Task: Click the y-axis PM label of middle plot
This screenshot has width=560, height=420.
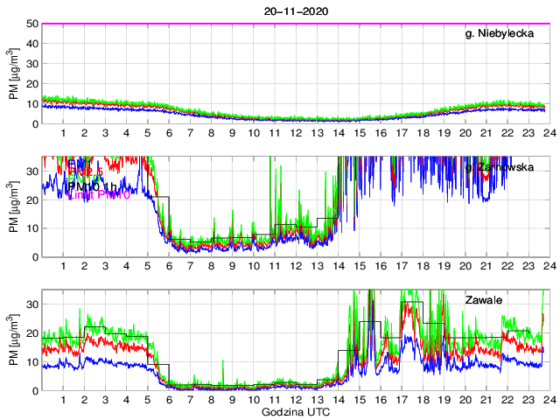Action: pyautogui.click(x=13, y=206)
